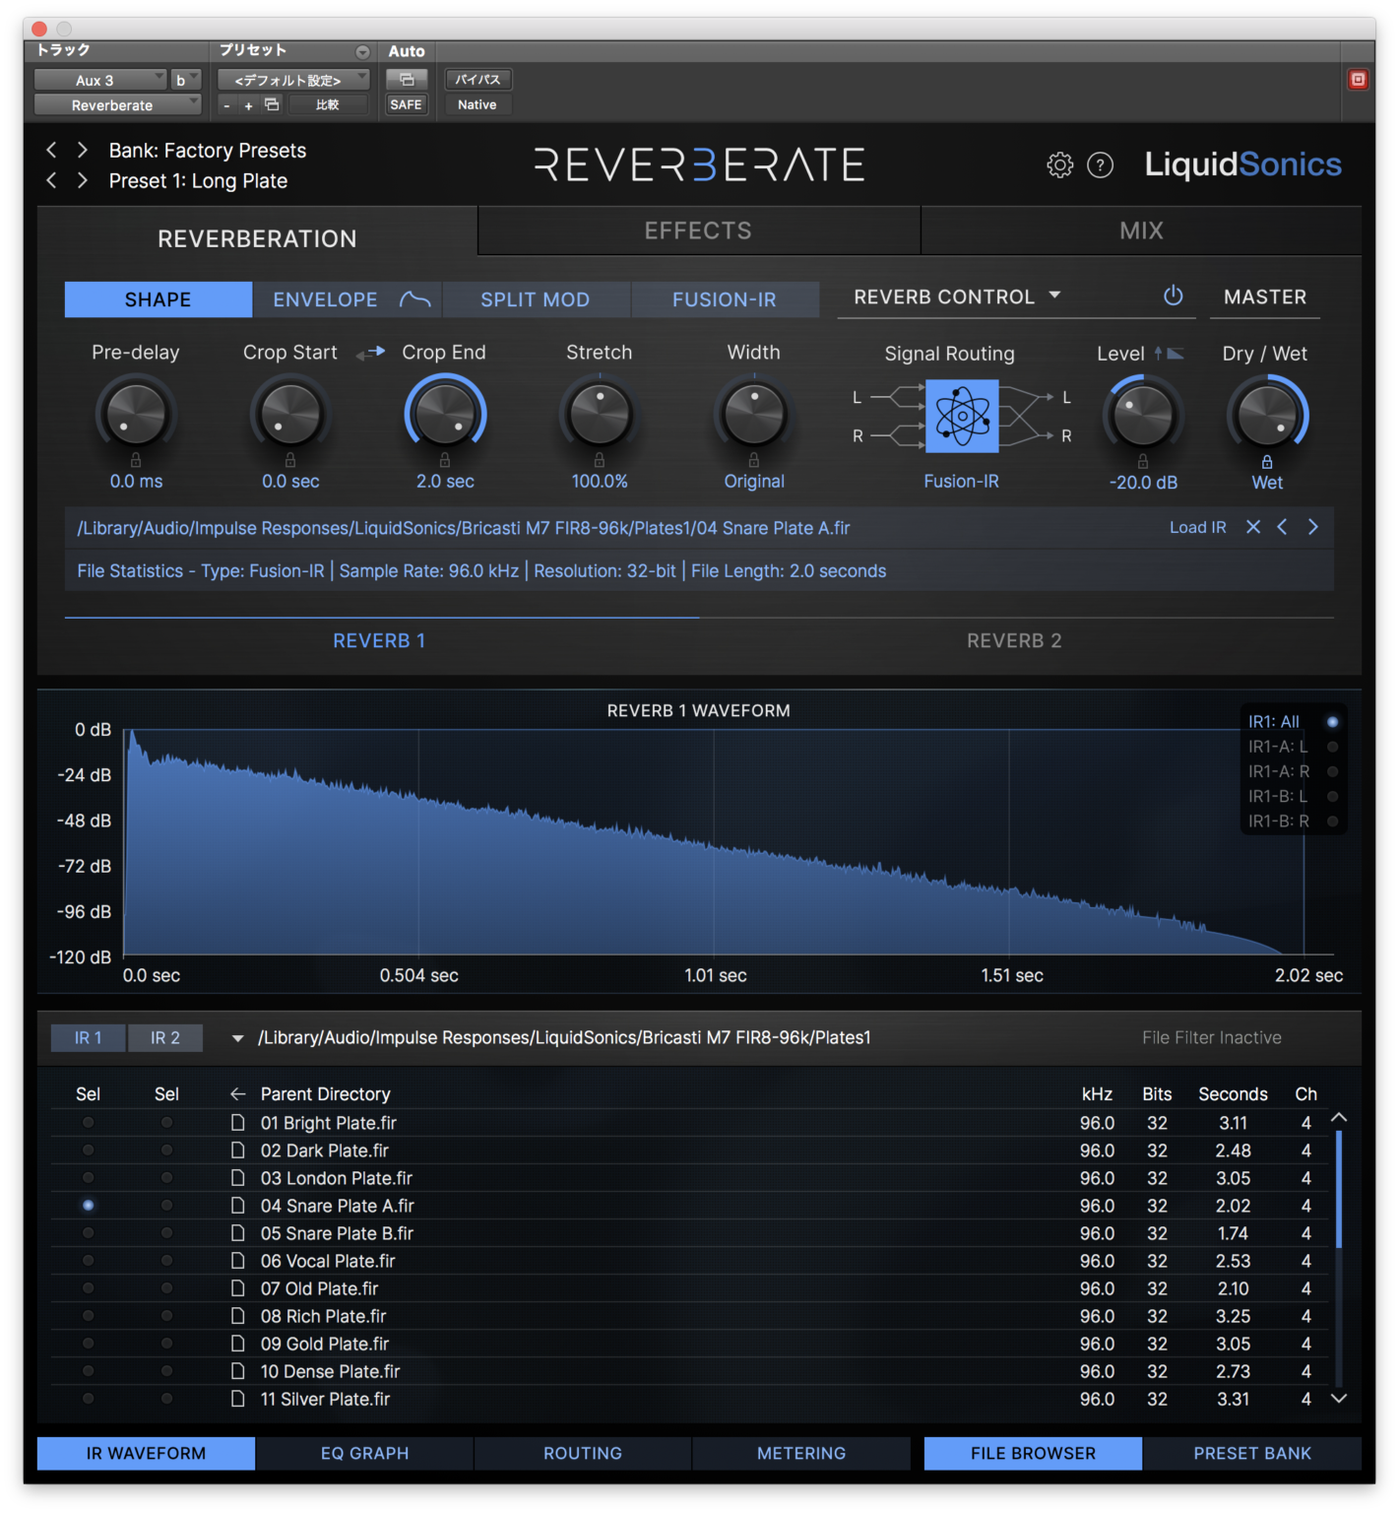Open the REVERB 2 tab
Viewport: 1399px width, 1513px height.
tap(1013, 639)
